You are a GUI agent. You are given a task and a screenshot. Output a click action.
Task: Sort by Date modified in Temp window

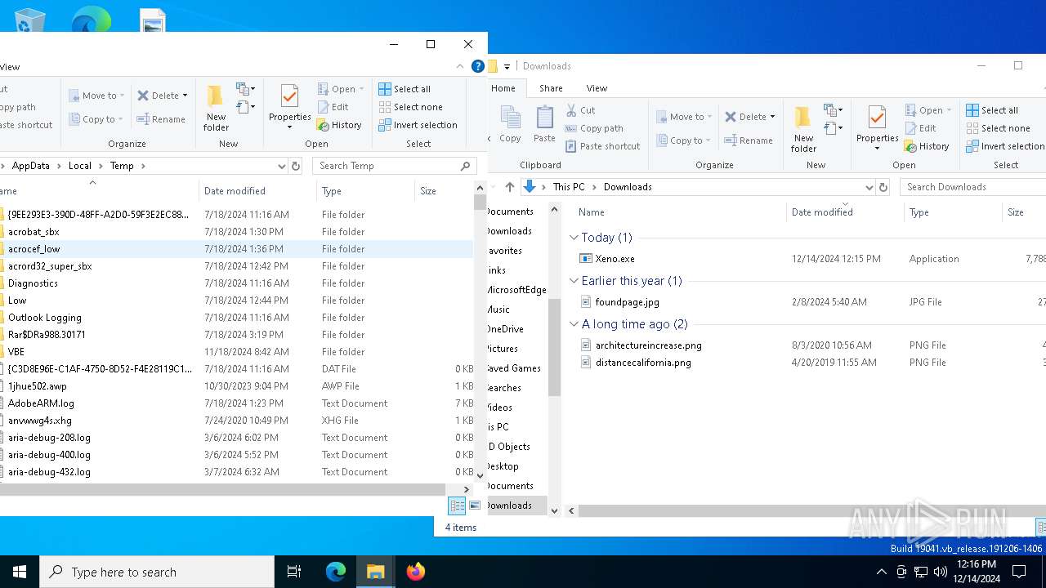[x=257, y=191]
